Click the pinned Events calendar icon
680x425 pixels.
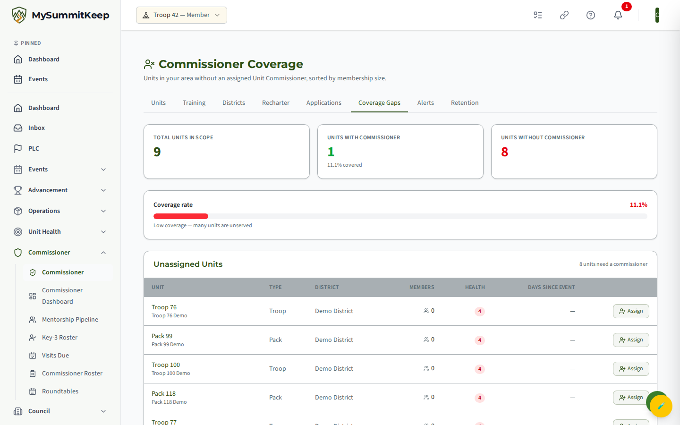[18, 79]
